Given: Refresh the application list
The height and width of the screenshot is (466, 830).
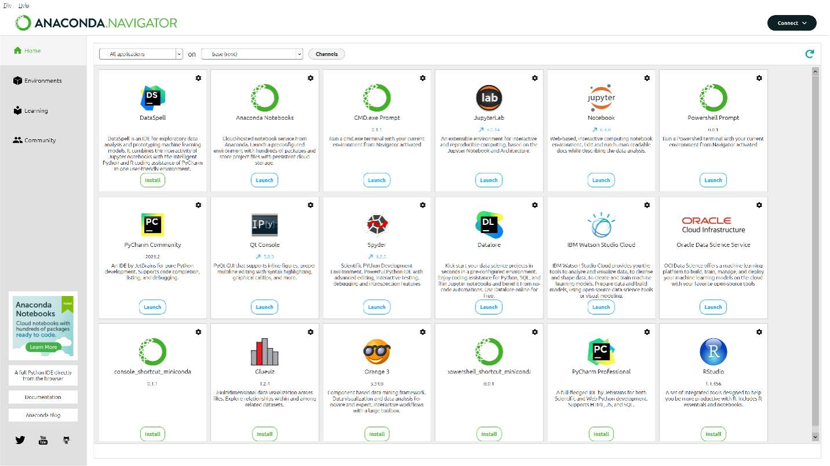Looking at the screenshot, I should pos(810,54).
